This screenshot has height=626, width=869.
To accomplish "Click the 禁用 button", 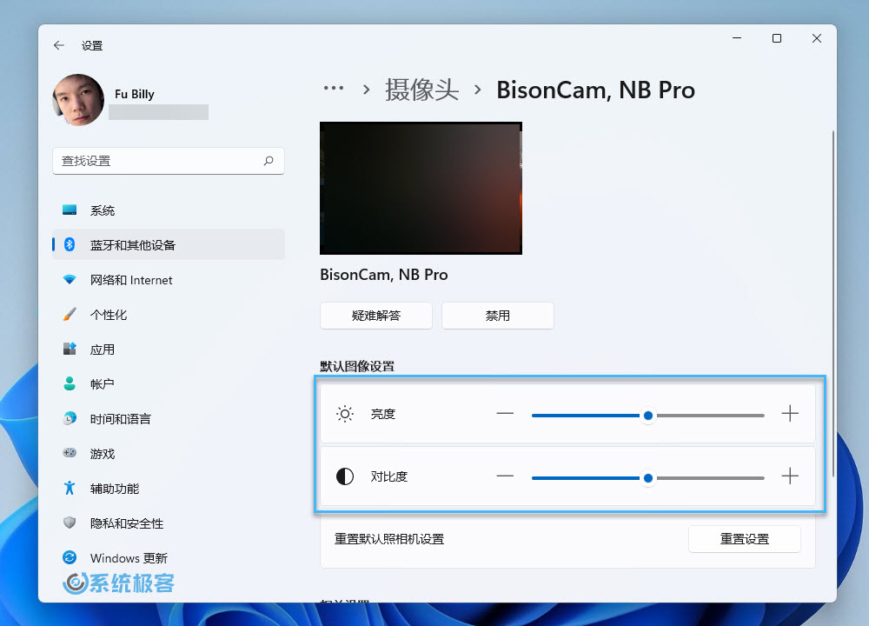I will click(x=498, y=316).
